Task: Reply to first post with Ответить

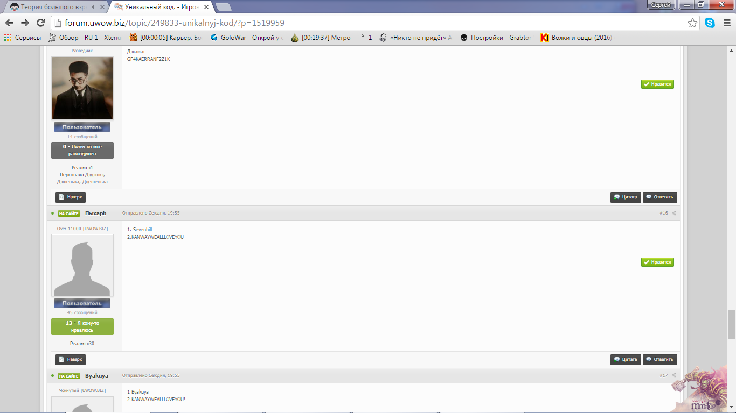Action: tap(660, 197)
